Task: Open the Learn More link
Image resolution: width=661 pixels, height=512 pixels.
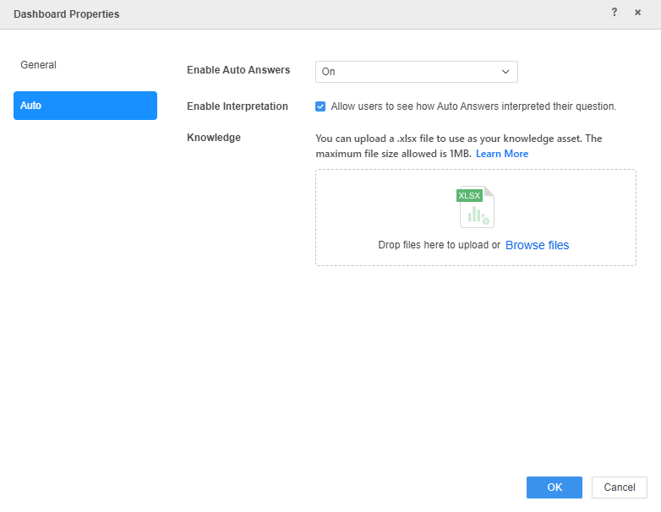Action: (x=502, y=154)
